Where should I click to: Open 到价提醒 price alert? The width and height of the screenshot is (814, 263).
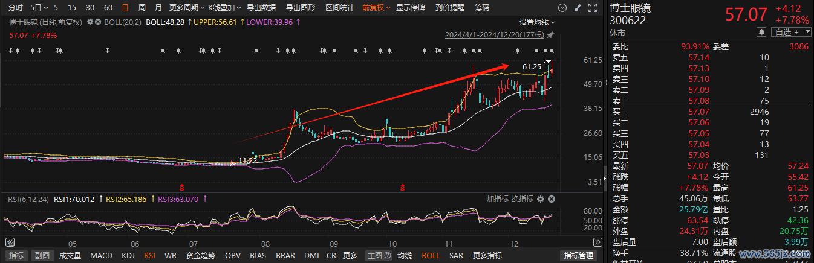(450, 8)
